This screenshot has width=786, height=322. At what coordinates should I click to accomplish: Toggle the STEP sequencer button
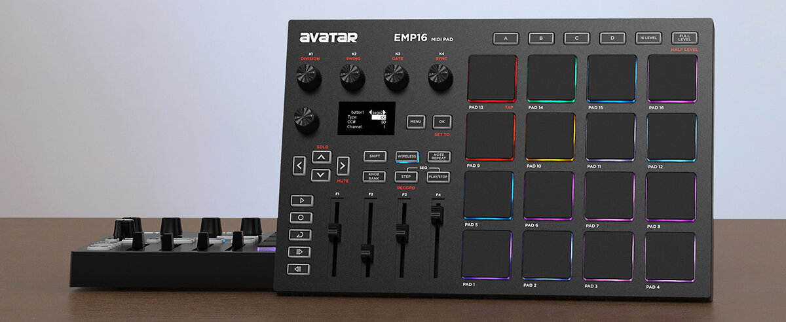click(406, 177)
